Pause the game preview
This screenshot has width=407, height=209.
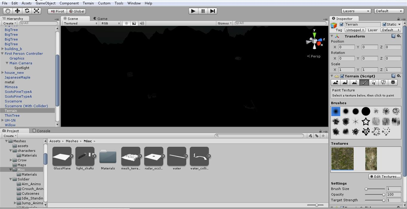tap(203, 11)
